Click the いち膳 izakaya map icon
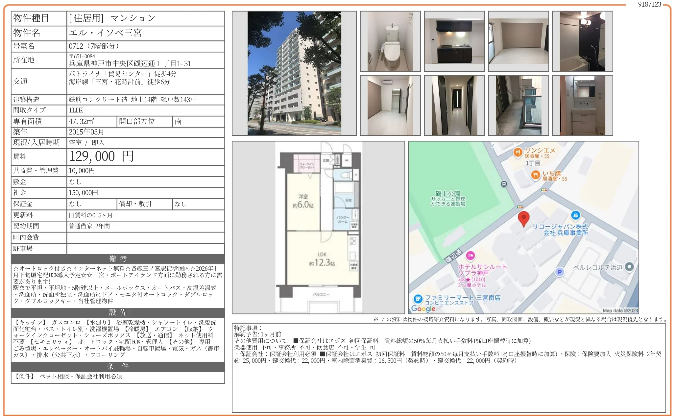The width and height of the screenshot is (676, 416). click(536, 175)
